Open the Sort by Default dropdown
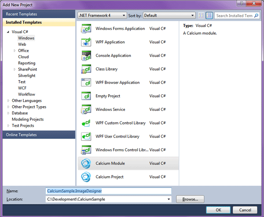This screenshot has height=217, width=264. 169,15
